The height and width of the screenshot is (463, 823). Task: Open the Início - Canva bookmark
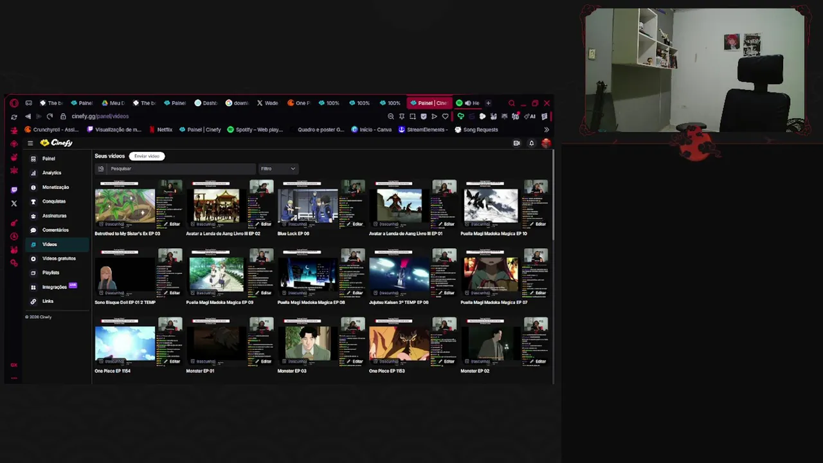[x=372, y=129]
